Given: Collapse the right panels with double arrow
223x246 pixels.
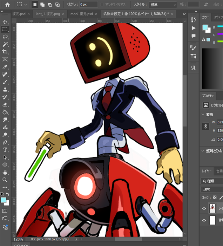Looking at the screenshot, I should 196,12.
